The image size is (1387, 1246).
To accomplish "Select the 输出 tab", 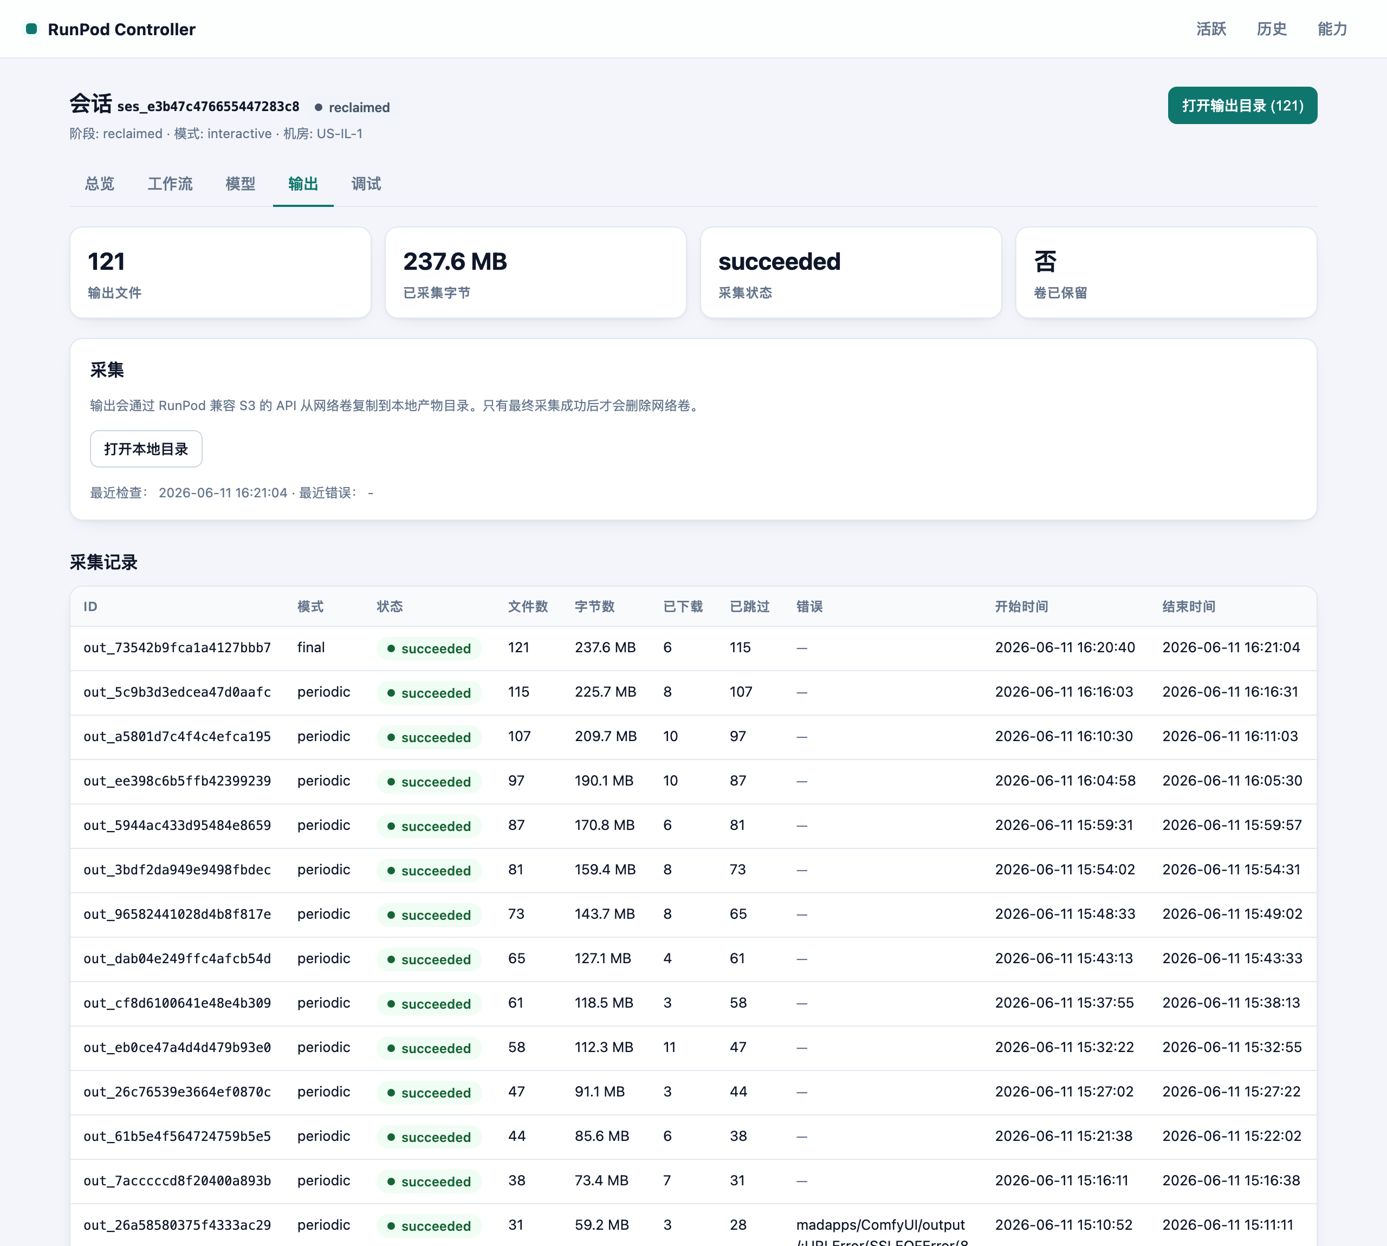I will 303,184.
